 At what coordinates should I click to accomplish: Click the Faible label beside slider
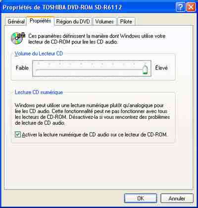click(22, 68)
